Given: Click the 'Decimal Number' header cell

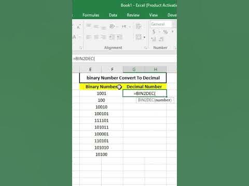Looking at the screenshot, I should (145, 87).
